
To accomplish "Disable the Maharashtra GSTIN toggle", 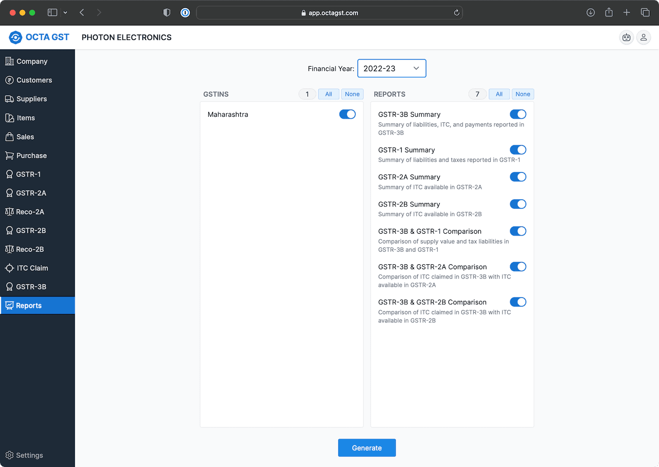I will tap(347, 114).
